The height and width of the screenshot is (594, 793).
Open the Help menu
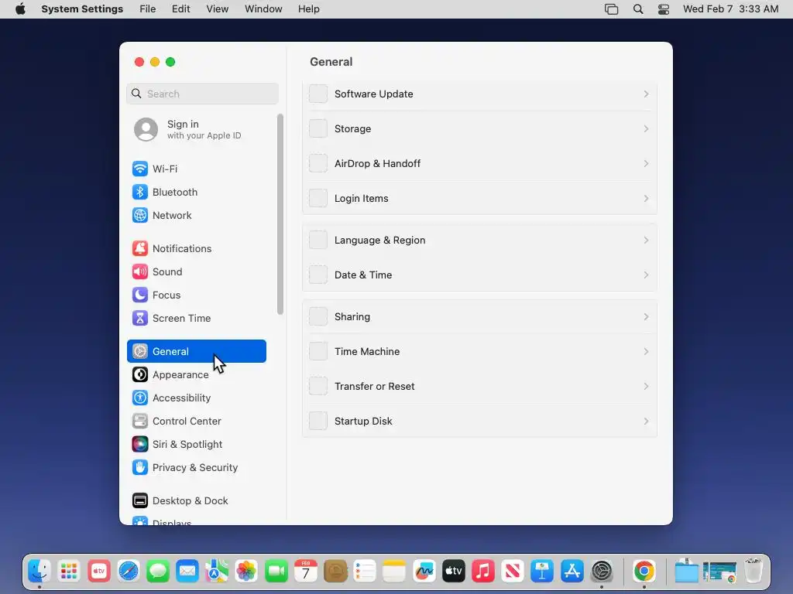308,9
